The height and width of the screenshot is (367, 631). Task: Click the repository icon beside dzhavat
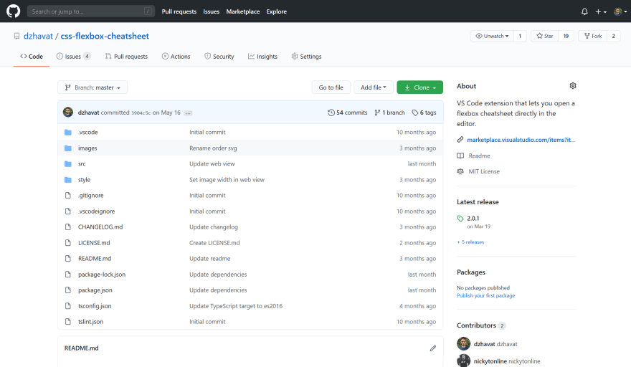(16, 37)
